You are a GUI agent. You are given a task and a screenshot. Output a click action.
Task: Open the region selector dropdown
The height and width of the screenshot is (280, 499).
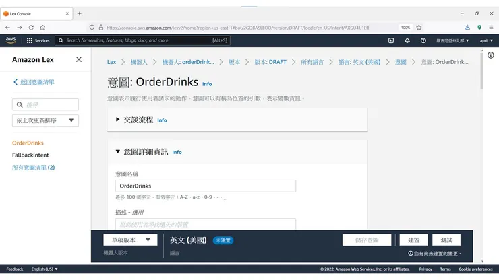(x=452, y=40)
